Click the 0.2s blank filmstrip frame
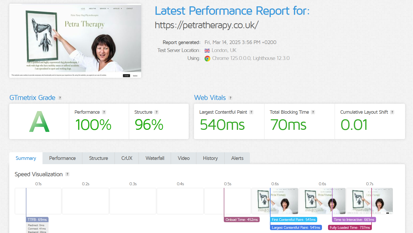This screenshot has height=233, width=413. tap(86, 201)
